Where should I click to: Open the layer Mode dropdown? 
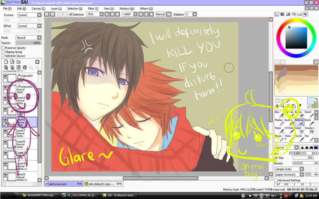(x=28, y=38)
